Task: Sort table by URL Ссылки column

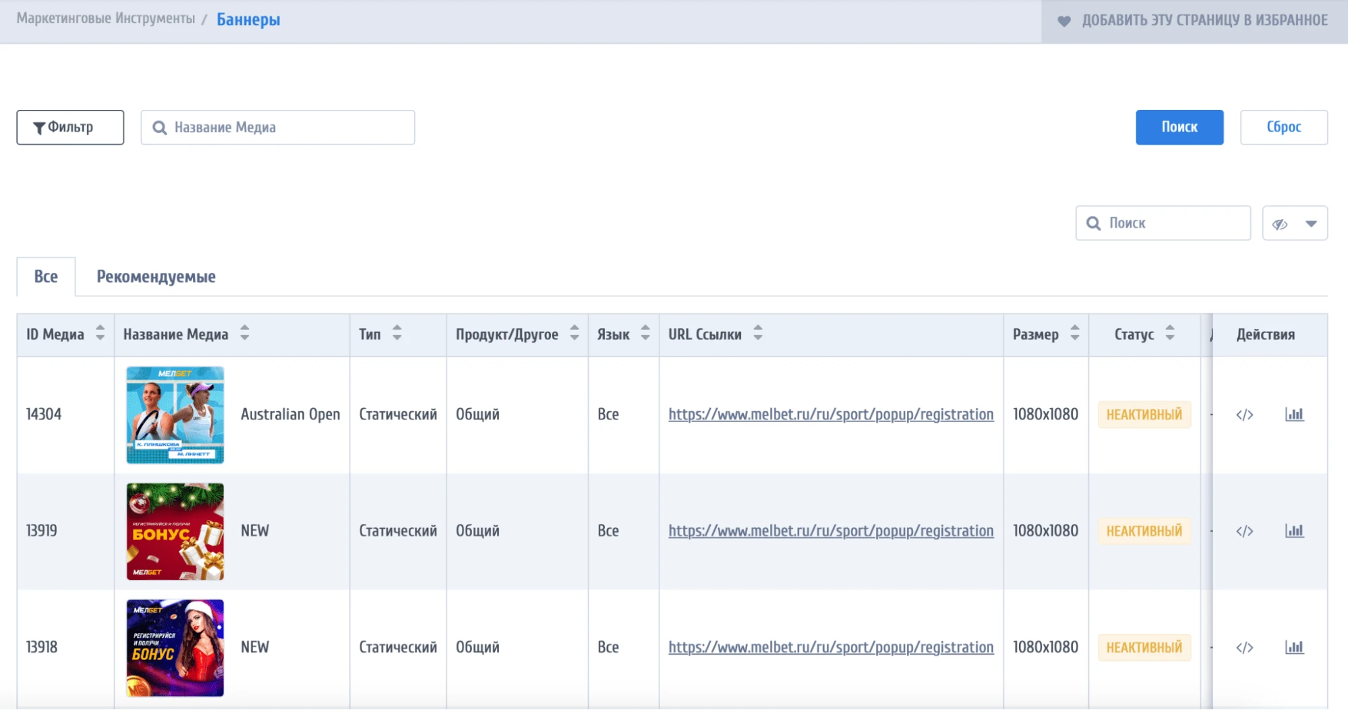Action: pos(757,333)
